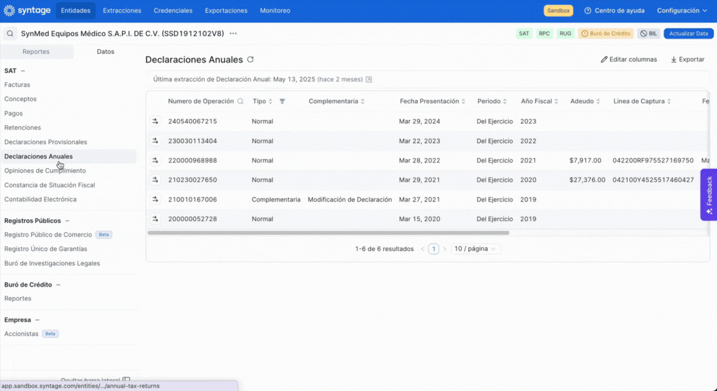717x391 pixels.
Task: Sort by Año Fiscal column arrows
Action: (x=556, y=101)
